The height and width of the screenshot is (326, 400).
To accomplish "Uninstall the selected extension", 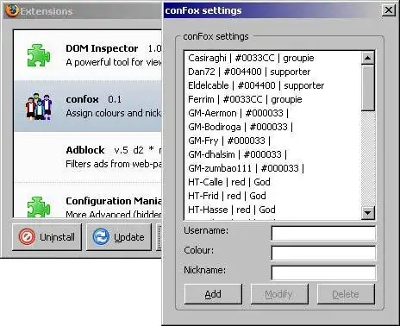I will coord(47,237).
